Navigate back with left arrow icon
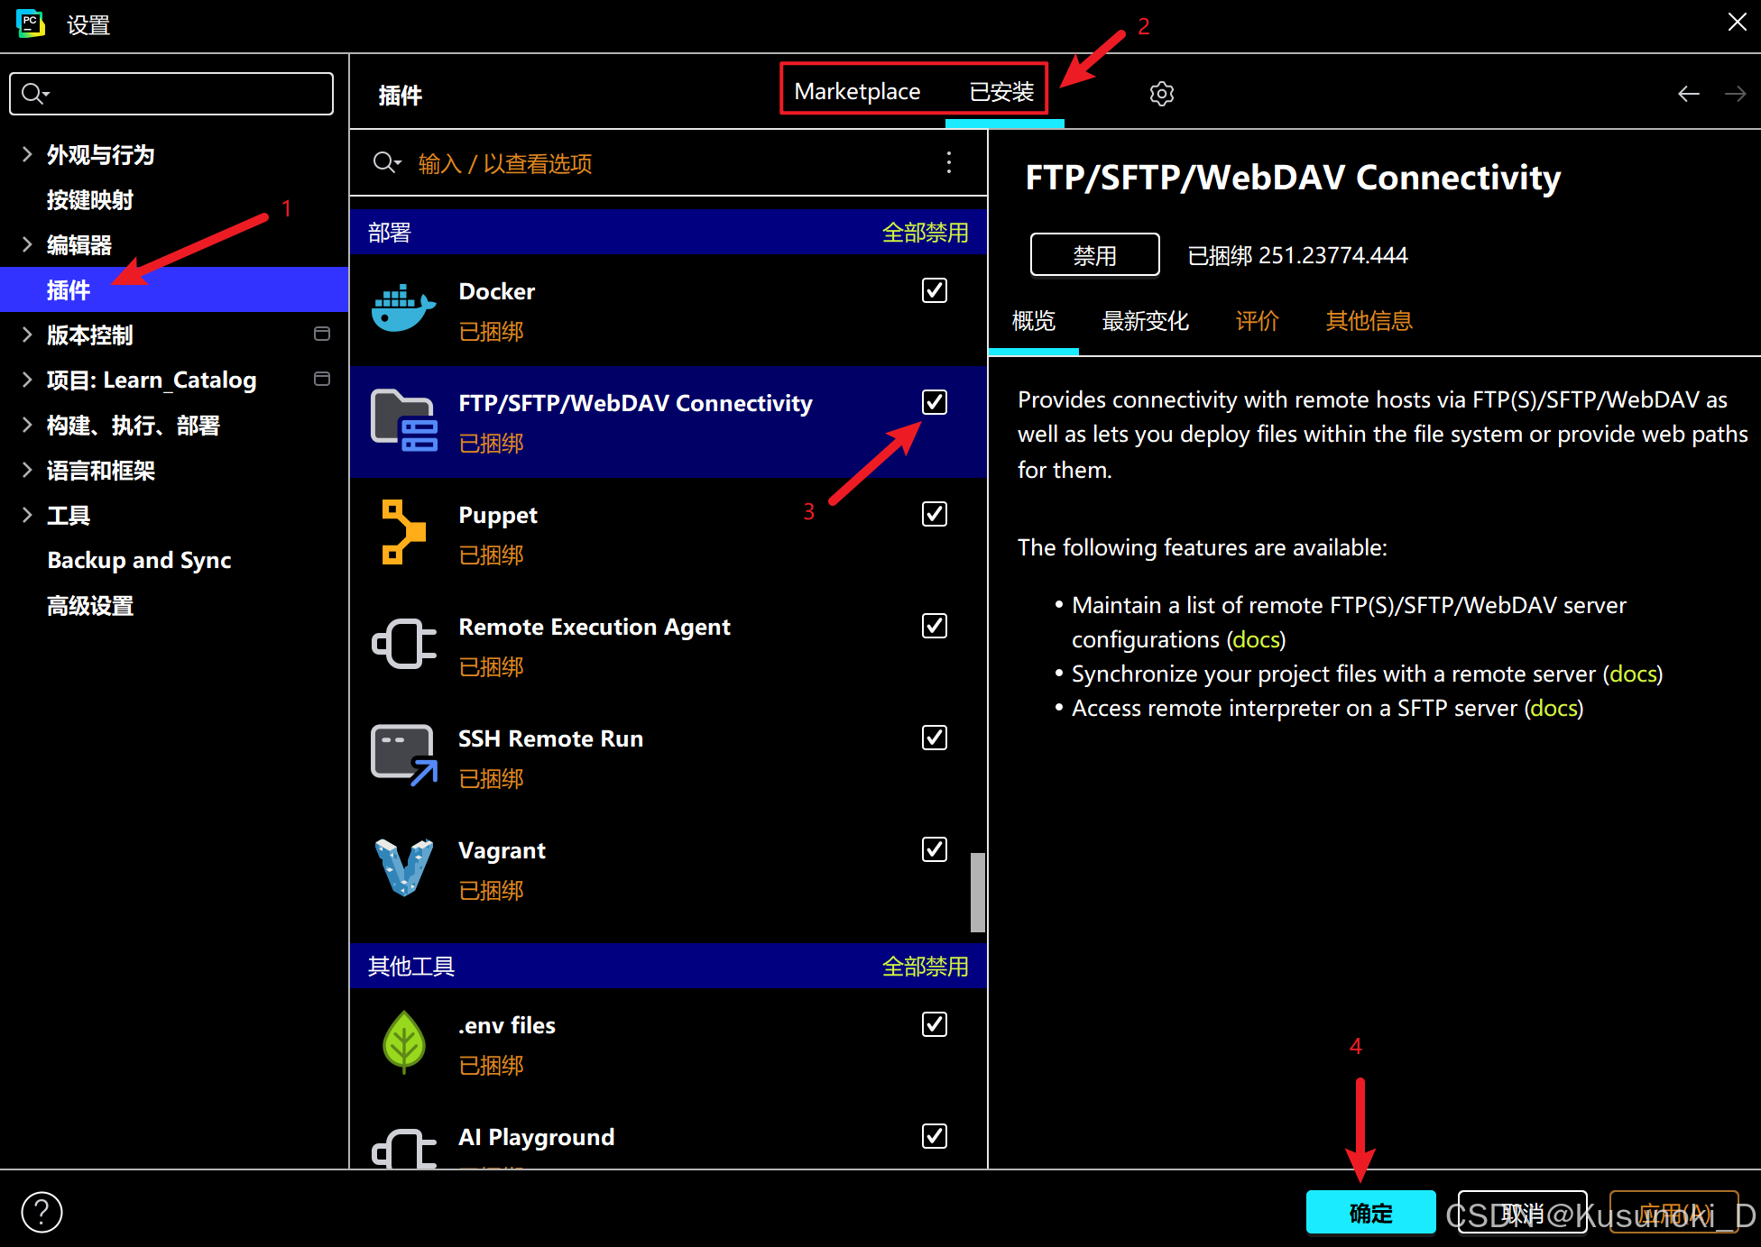This screenshot has height=1247, width=1761. (1688, 94)
